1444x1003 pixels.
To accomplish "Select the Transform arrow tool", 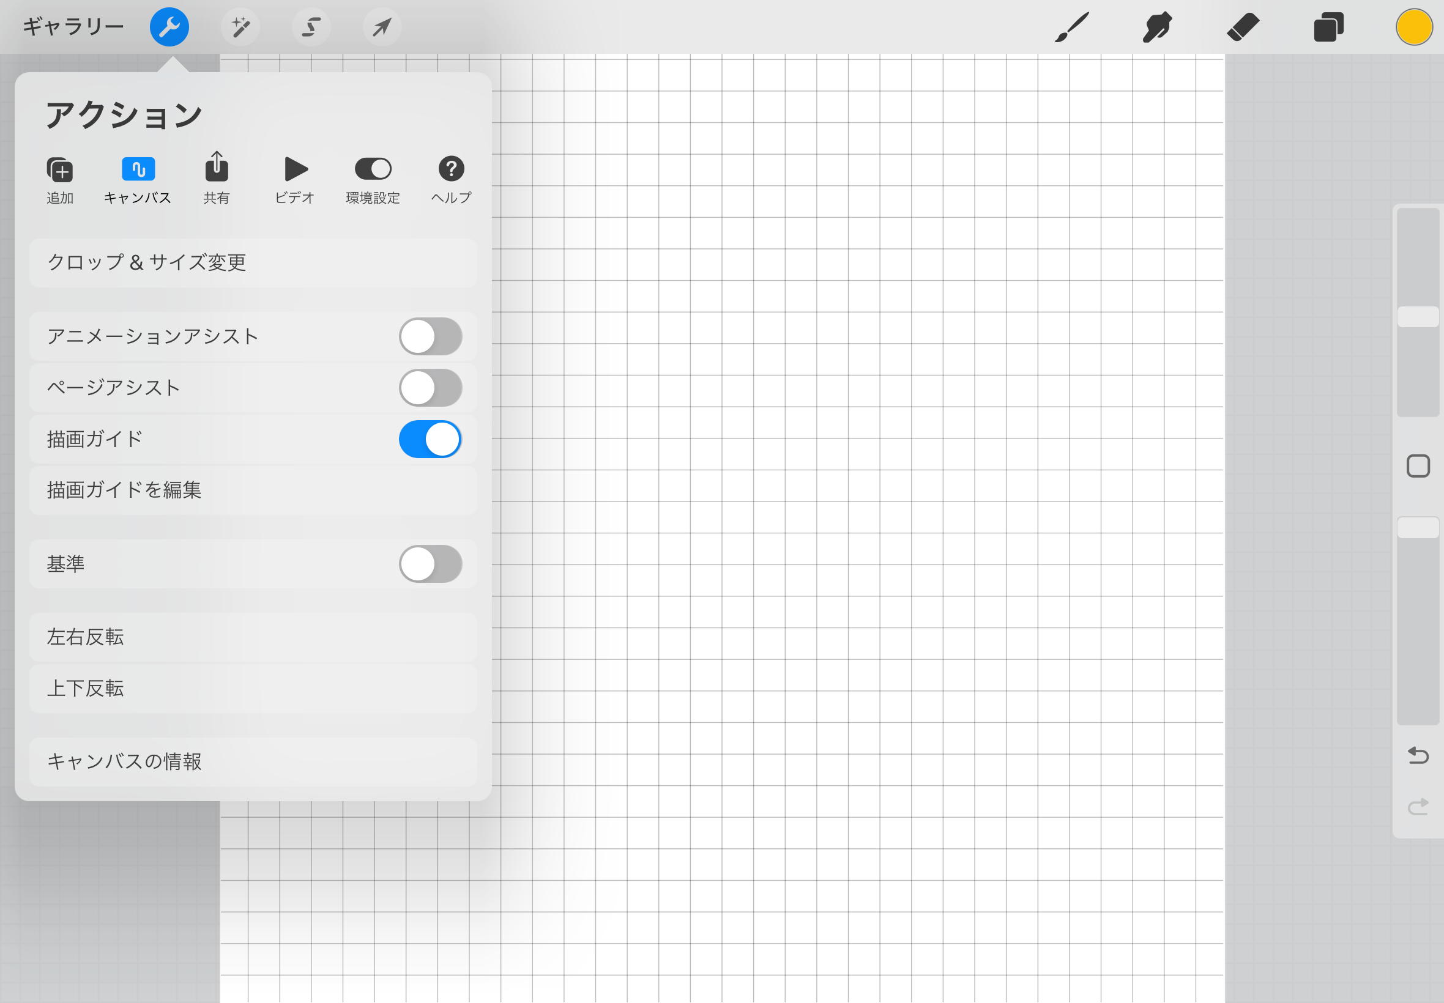I will (382, 27).
